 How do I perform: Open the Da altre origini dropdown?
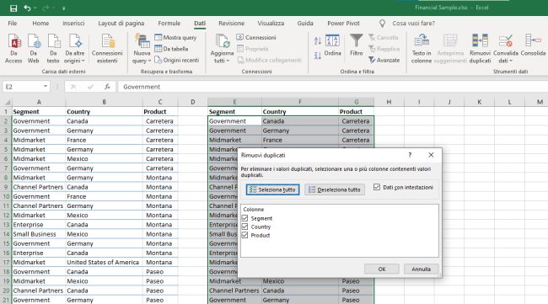(75, 49)
